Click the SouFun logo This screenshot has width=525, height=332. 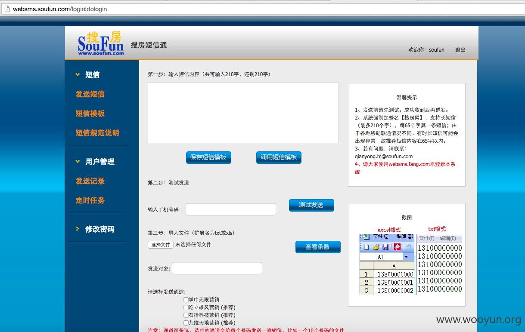coord(100,43)
